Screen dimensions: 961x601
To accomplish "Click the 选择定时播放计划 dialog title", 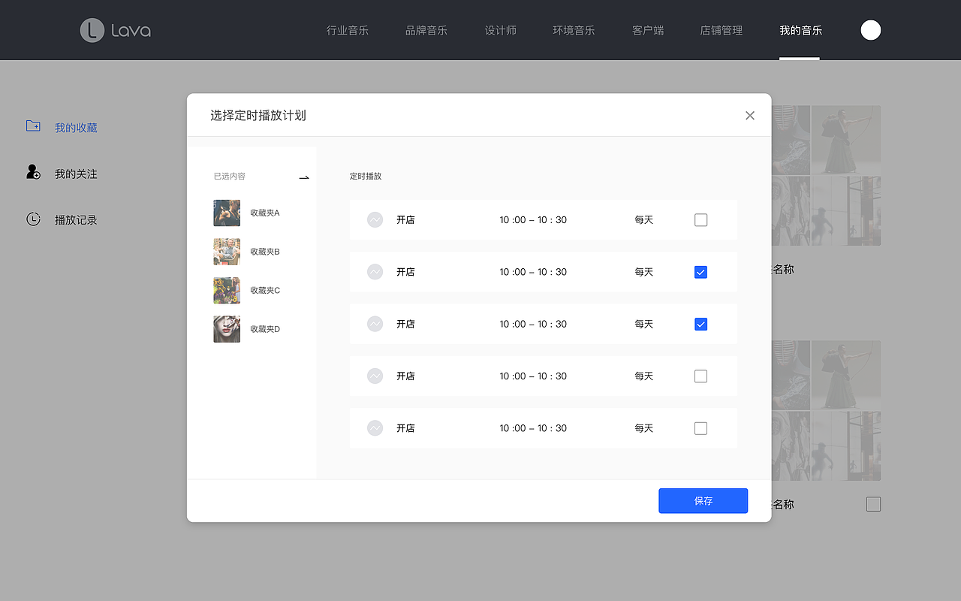I will pos(258,116).
